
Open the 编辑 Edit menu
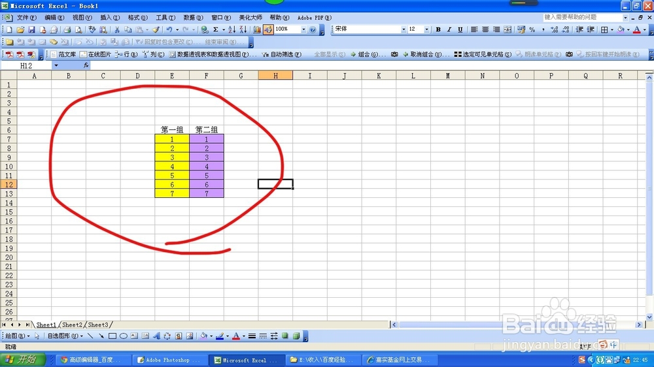click(x=54, y=18)
